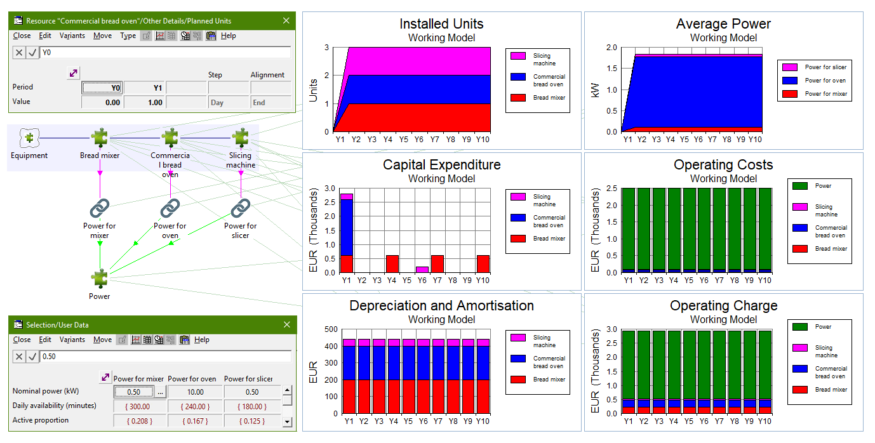
Task: Click the Alignment cell showing End
Action: coord(271,102)
